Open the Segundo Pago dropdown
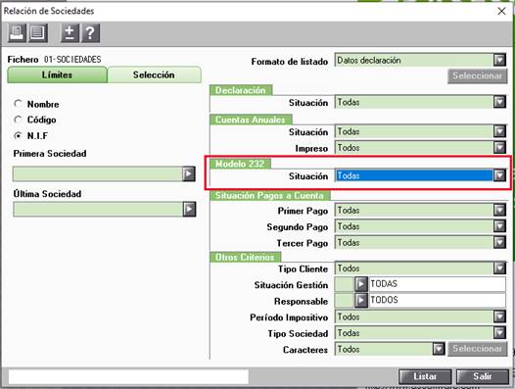The image size is (515, 389). point(499,226)
